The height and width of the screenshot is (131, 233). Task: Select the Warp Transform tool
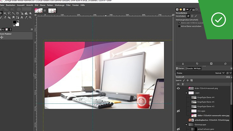pyautogui.click(x=26, y=13)
